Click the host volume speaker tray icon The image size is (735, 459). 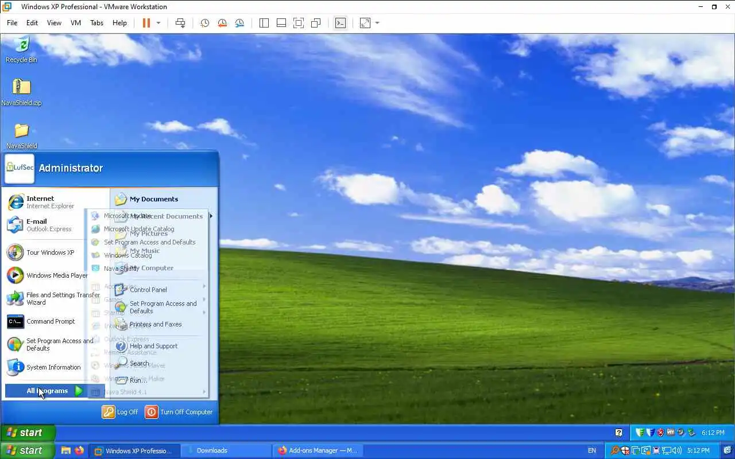pyautogui.click(x=677, y=450)
